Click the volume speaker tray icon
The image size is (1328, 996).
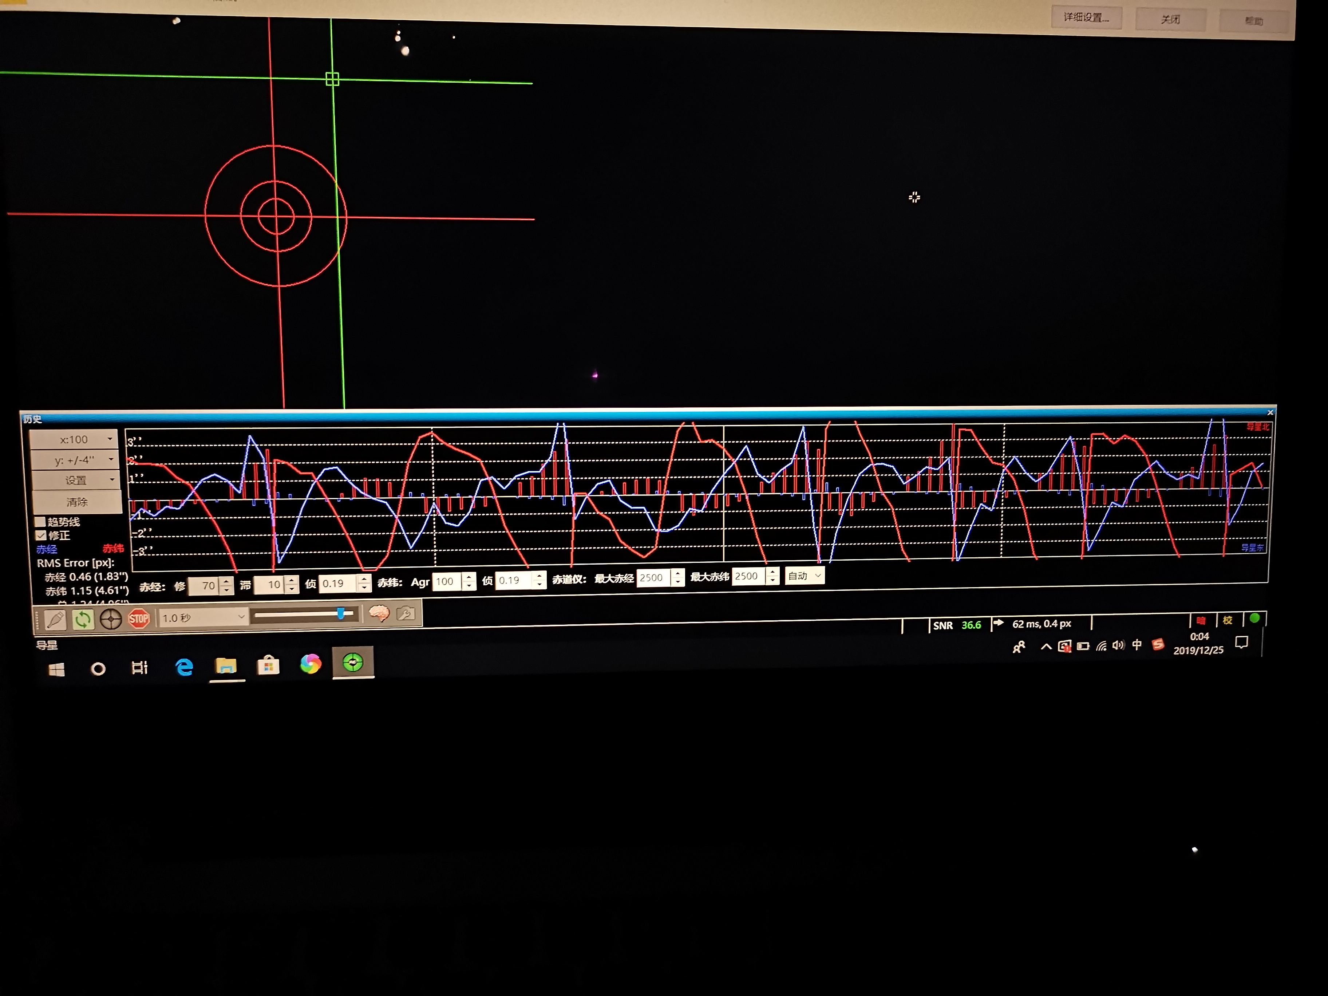[1118, 645]
